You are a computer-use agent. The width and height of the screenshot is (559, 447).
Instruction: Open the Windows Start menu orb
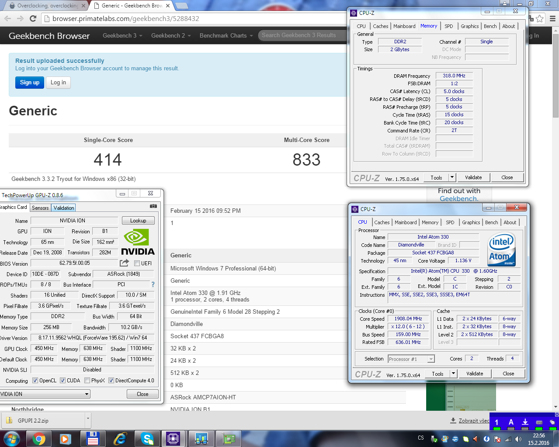[x=11, y=438]
